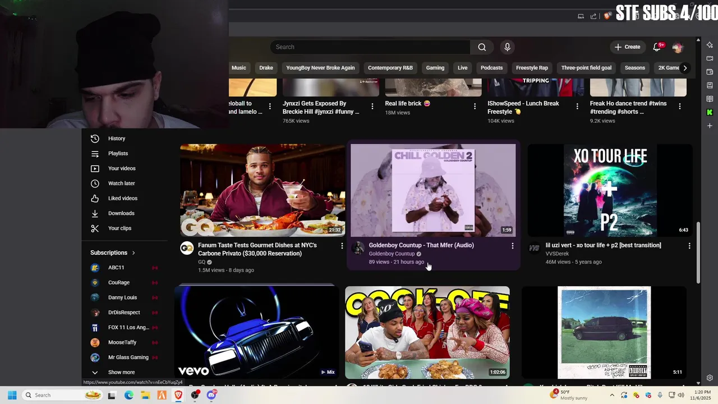Open the Fanum Taste Tests video thumbnail
718x404 pixels.
(x=263, y=190)
